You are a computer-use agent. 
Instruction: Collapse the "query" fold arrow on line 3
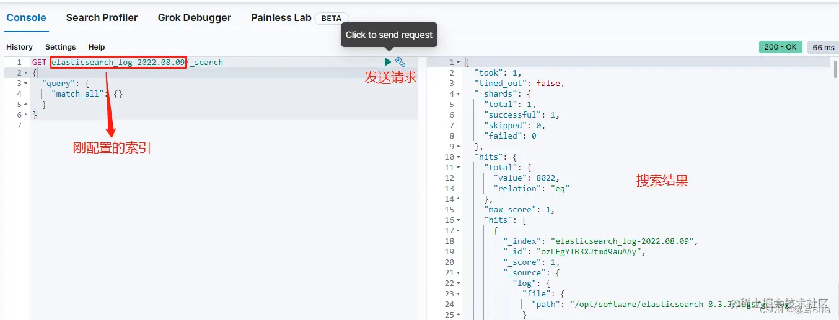(x=25, y=84)
